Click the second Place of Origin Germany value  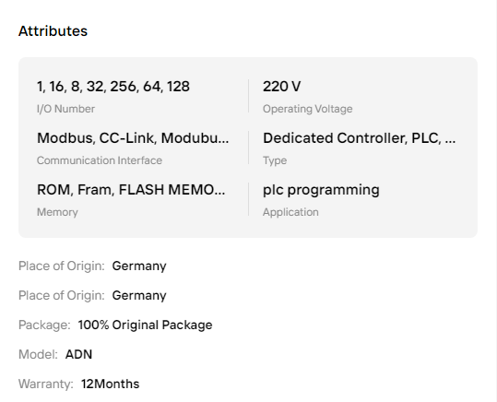[139, 295]
